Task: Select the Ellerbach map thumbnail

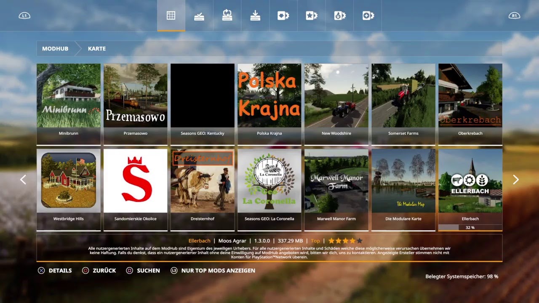Action: 470,181
